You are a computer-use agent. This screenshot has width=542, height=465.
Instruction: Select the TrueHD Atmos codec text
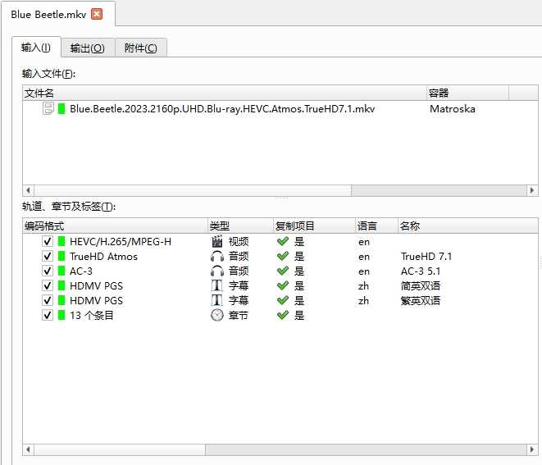103,256
